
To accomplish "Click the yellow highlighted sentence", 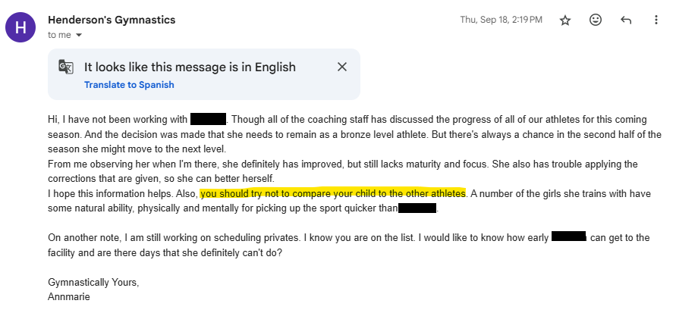I will click(x=333, y=193).
